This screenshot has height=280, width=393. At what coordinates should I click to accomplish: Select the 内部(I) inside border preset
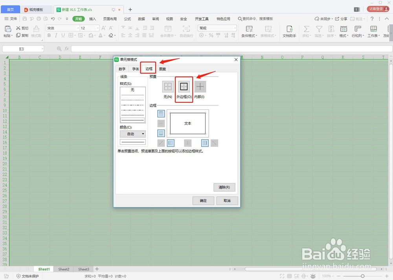(x=200, y=87)
